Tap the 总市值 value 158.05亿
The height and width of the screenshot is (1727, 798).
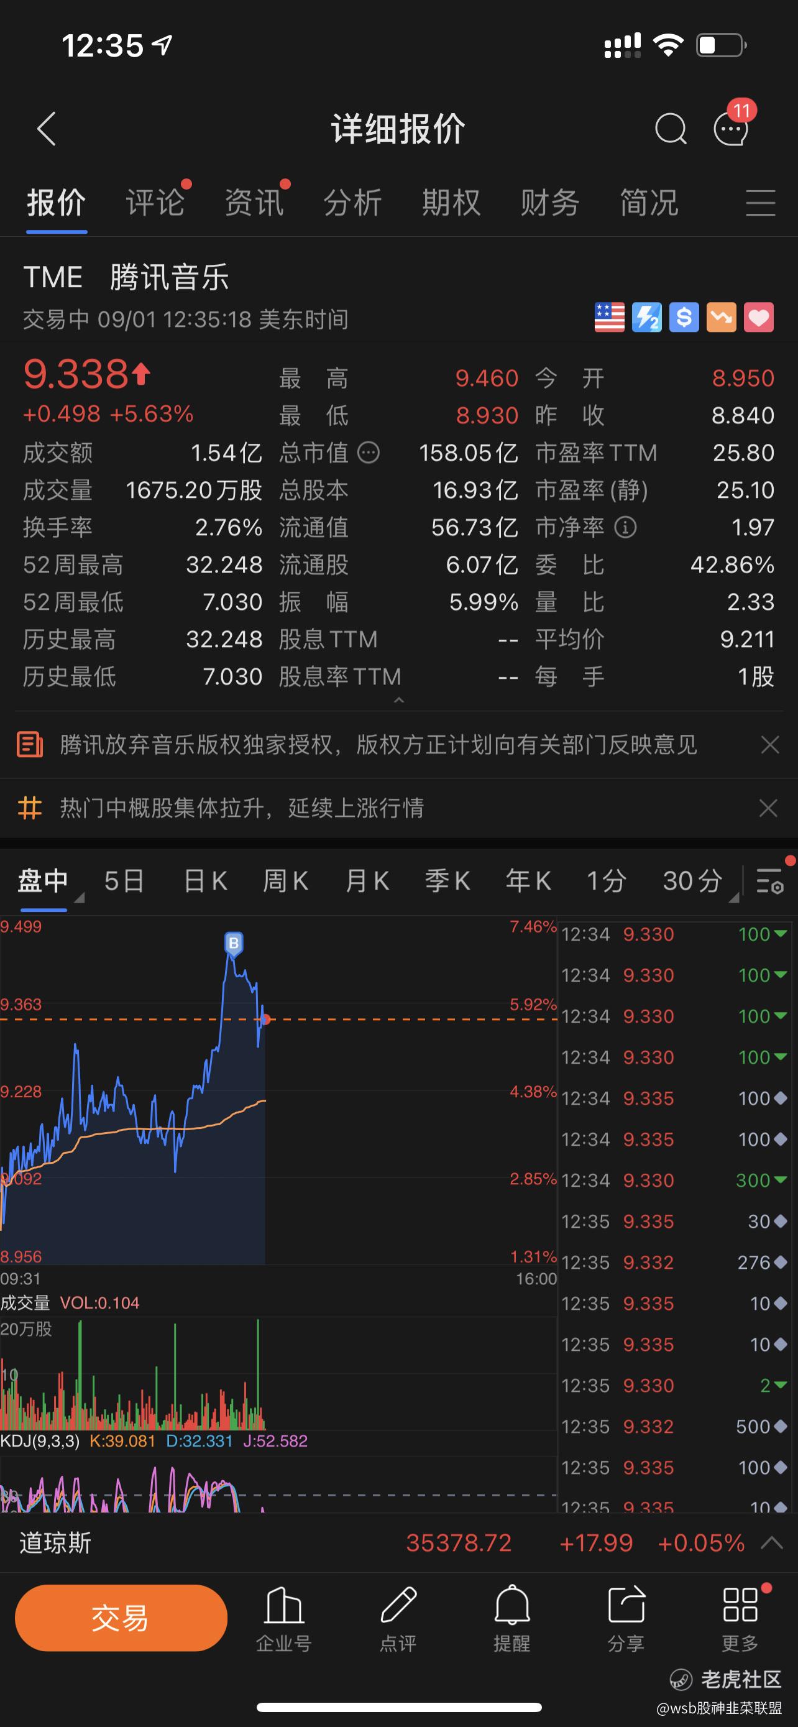(x=469, y=453)
